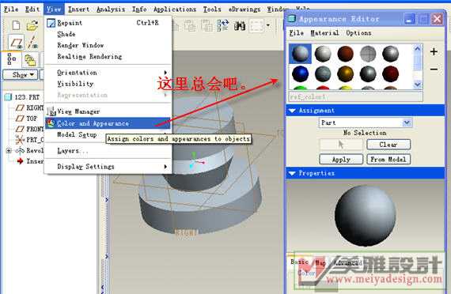Image resolution: width=451 pixels, height=294 pixels.
Task: Click the selection arrow picker button
Action: pos(341,145)
